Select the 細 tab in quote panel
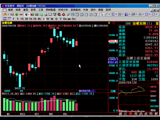 coord(120,114)
